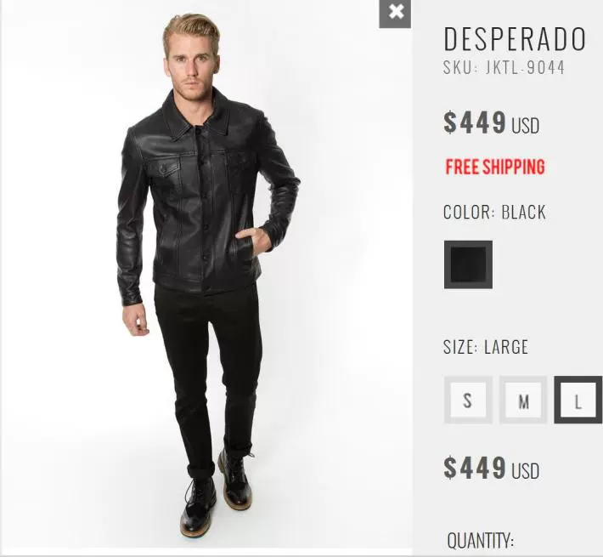This screenshot has height=557, width=603.
Task: Close the product view with the X
Action: tap(395, 13)
